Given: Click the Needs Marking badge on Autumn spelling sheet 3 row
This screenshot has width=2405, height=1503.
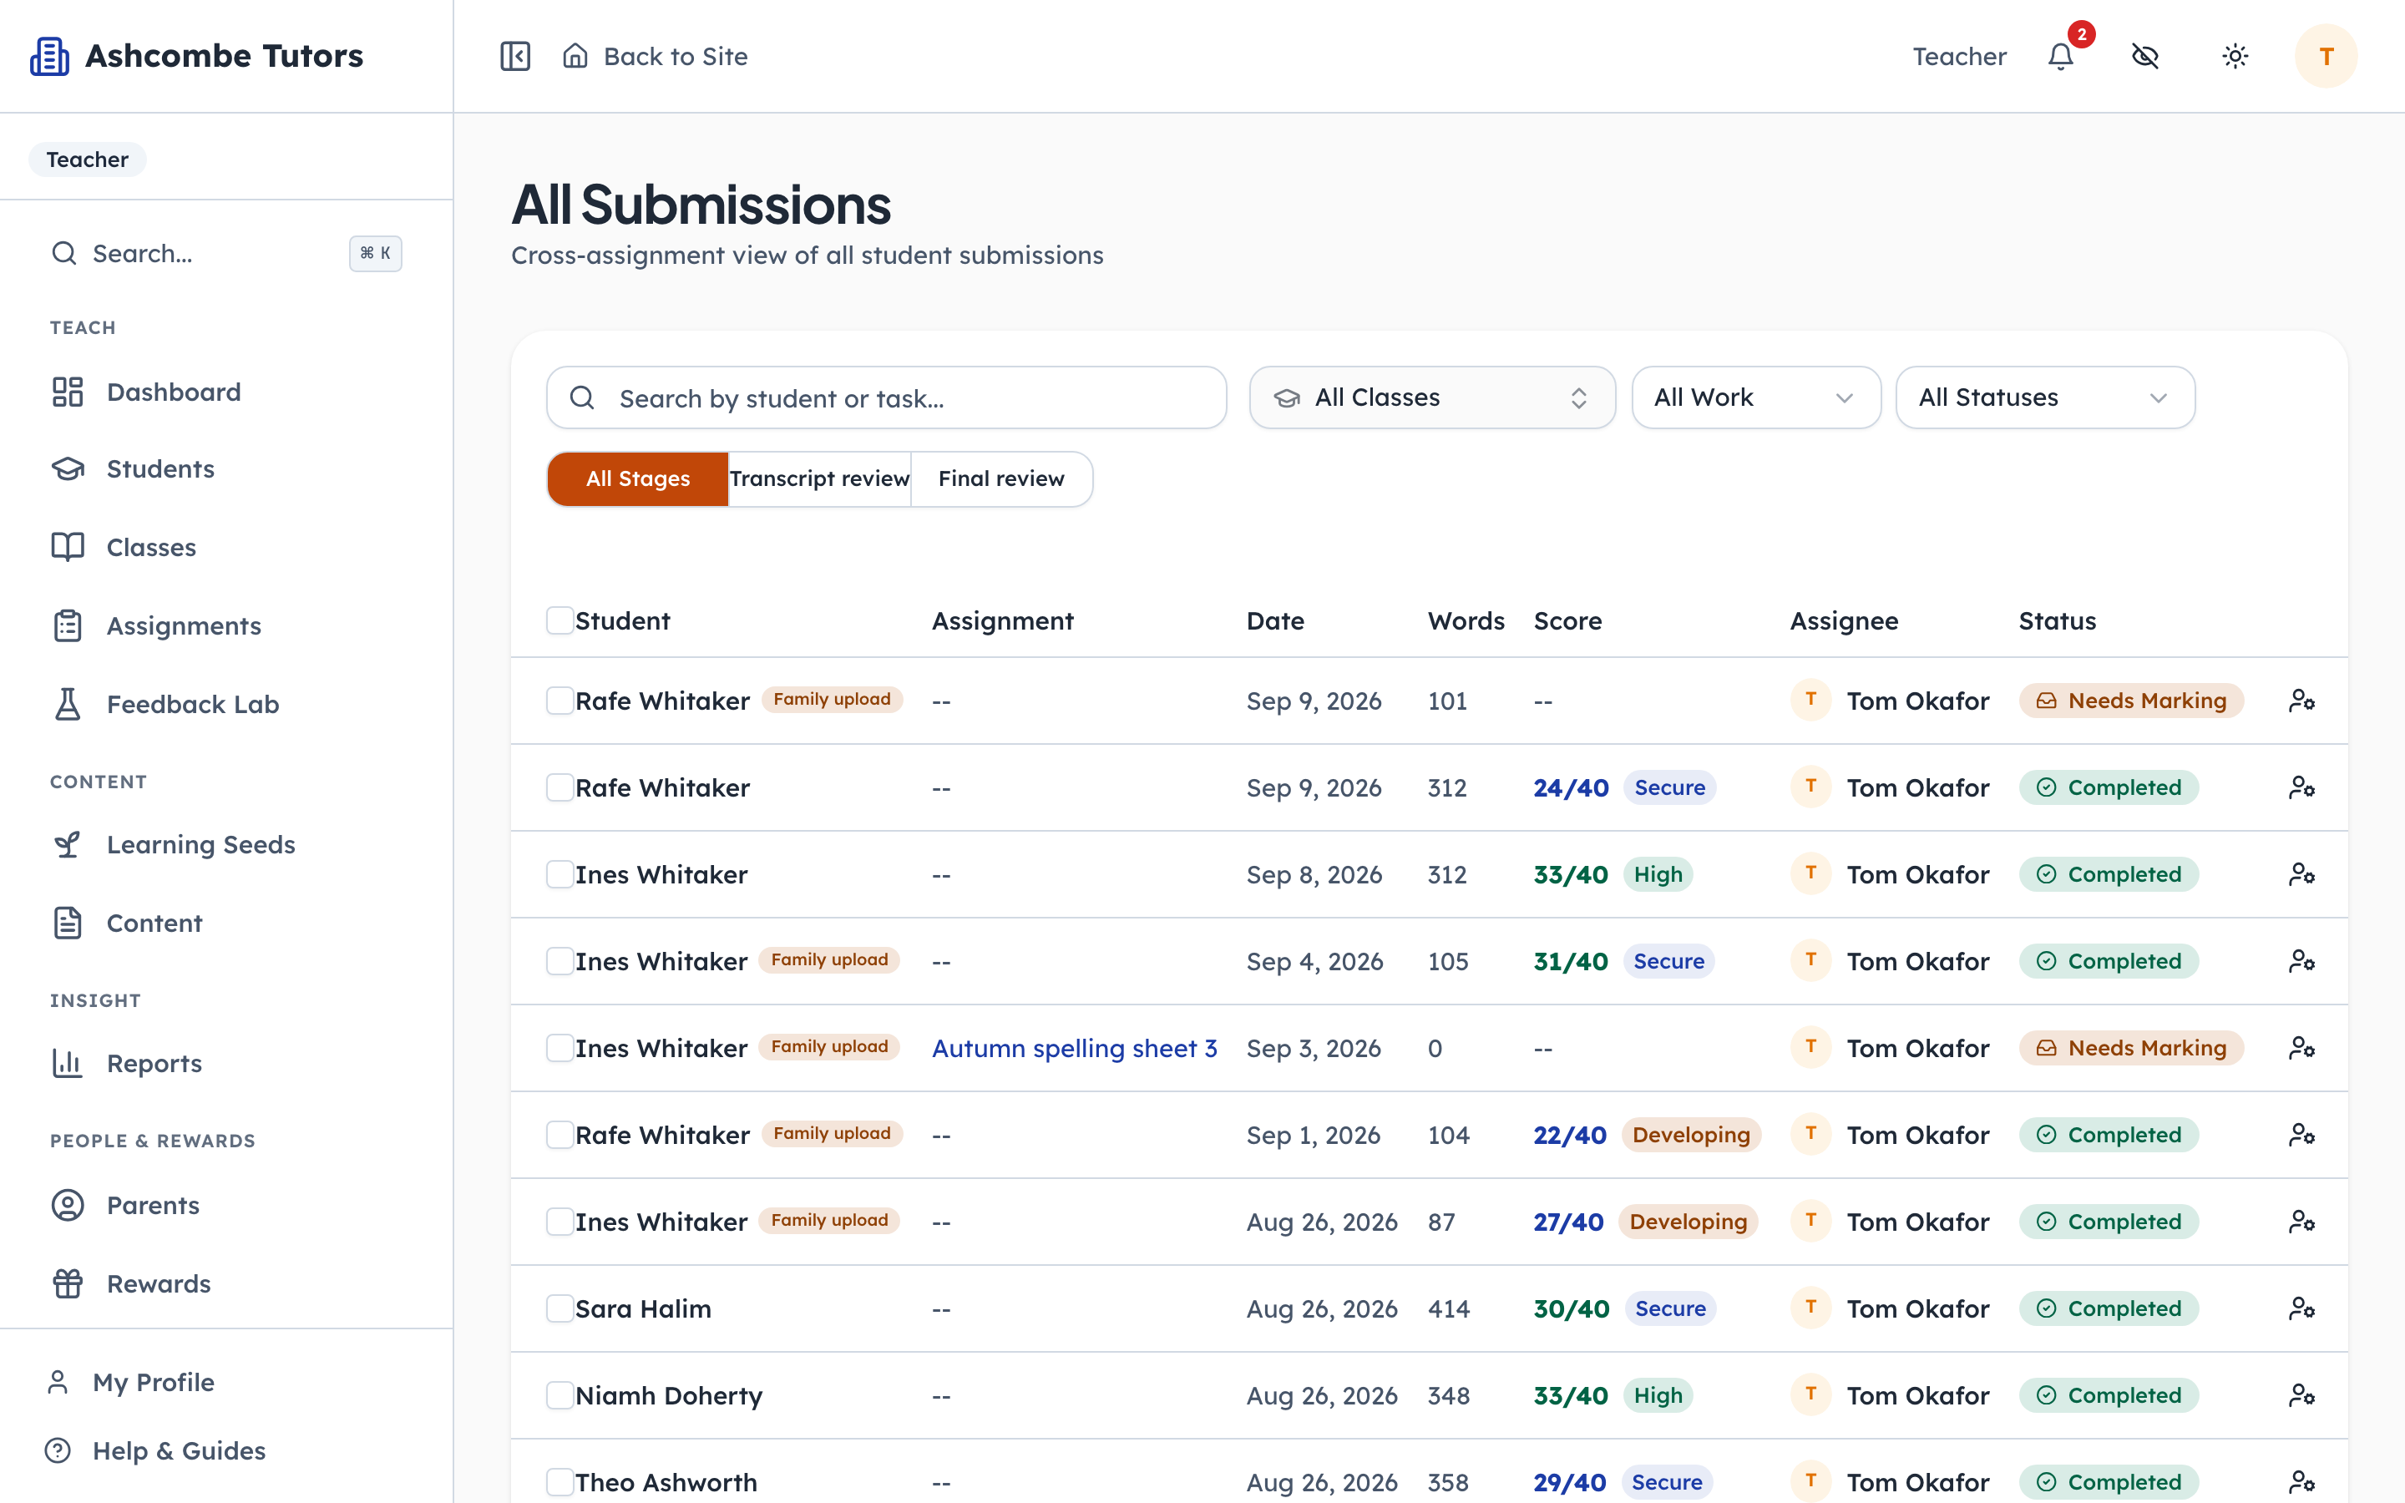Looking at the screenshot, I should 2131,1048.
